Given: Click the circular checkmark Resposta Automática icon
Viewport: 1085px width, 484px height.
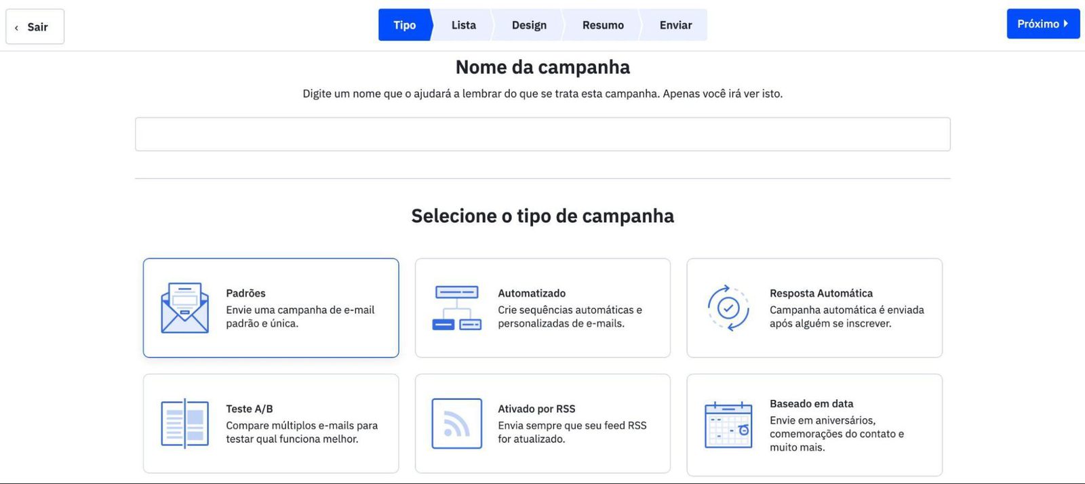Looking at the screenshot, I should pos(728,308).
